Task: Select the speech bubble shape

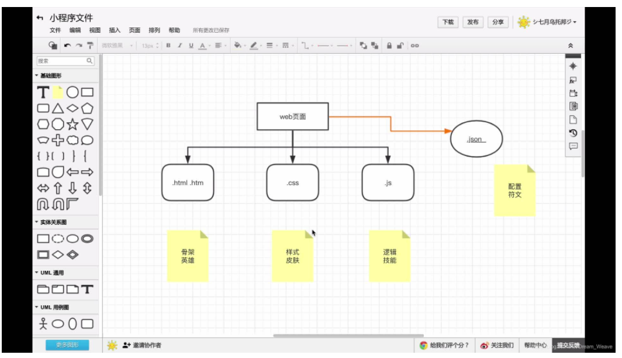Action: click(87, 140)
